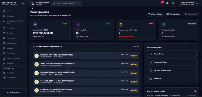The width and height of the screenshot is (202, 97).
Task: Click PENDIENTE badge on INV-2026-04-0028 row
Action: click(x=134, y=73)
